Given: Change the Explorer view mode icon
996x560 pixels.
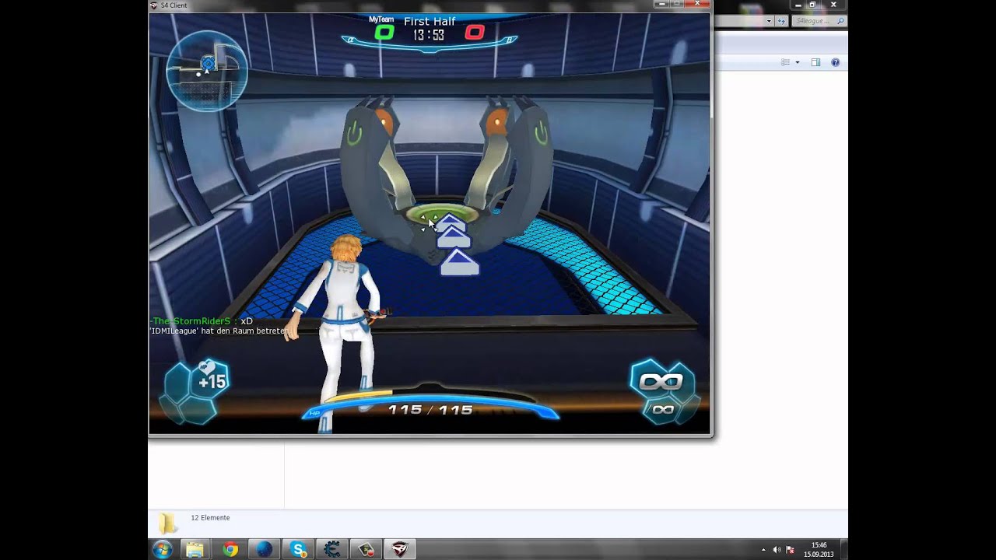Looking at the screenshot, I should (x=785, y=62).
